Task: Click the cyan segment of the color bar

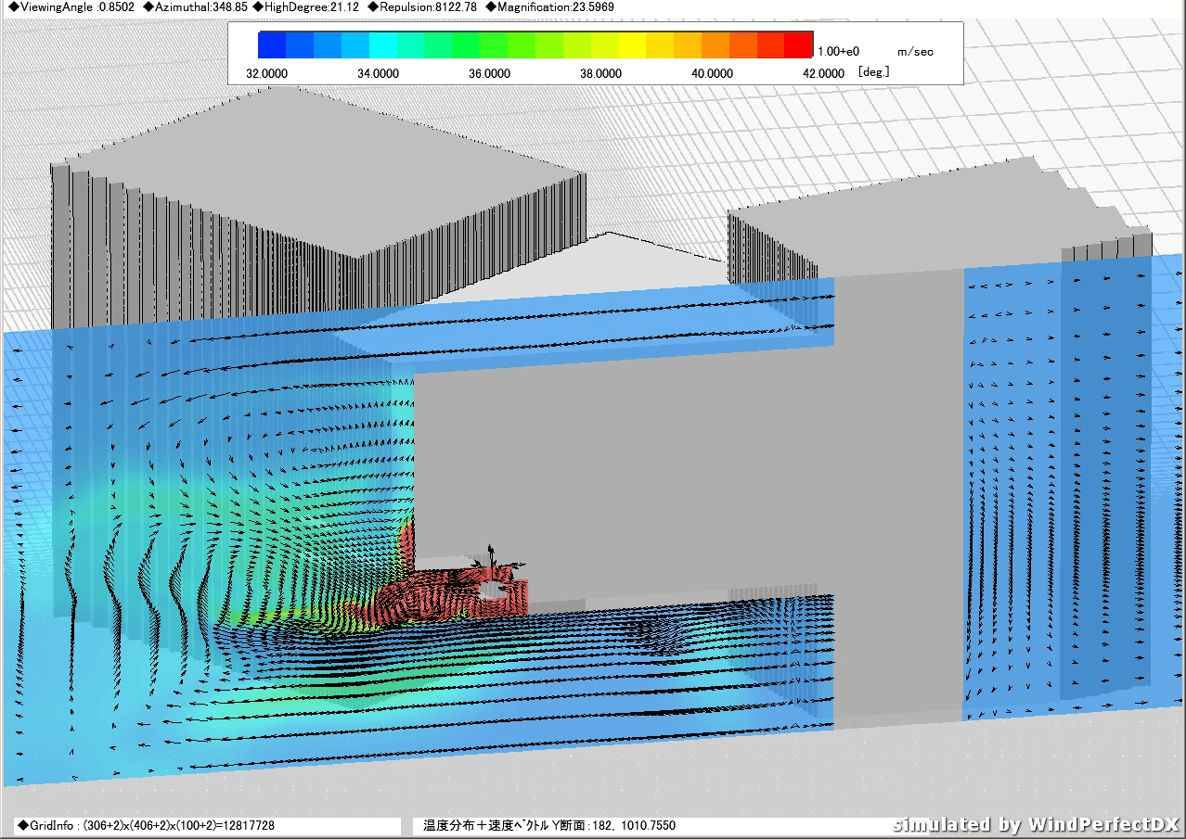Action: coord(383,45)
